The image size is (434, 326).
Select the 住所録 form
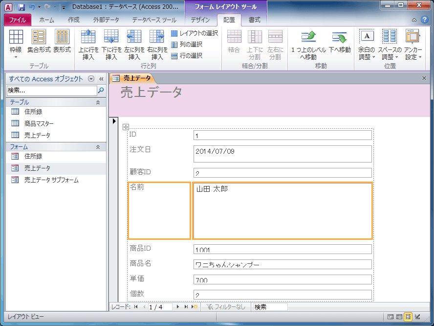[56, 156]
